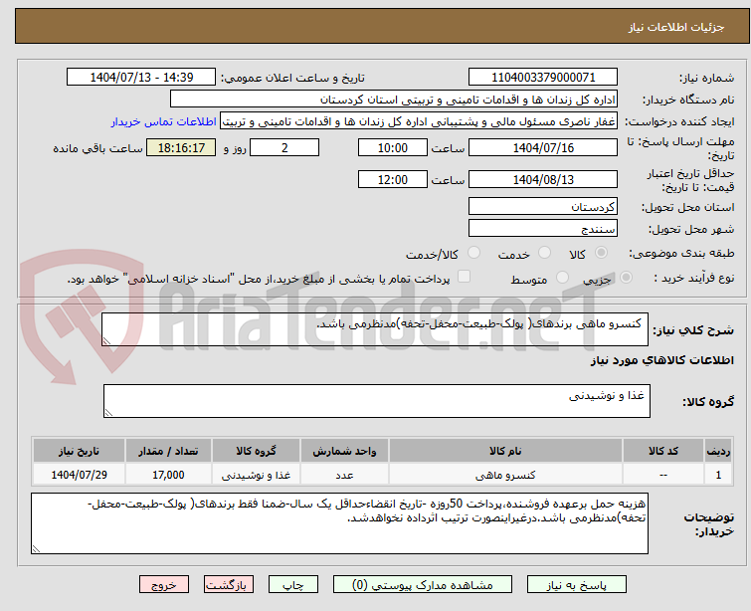
Task: Click the جزئیات اطلاعات نیاز header title
Action: 675,27
